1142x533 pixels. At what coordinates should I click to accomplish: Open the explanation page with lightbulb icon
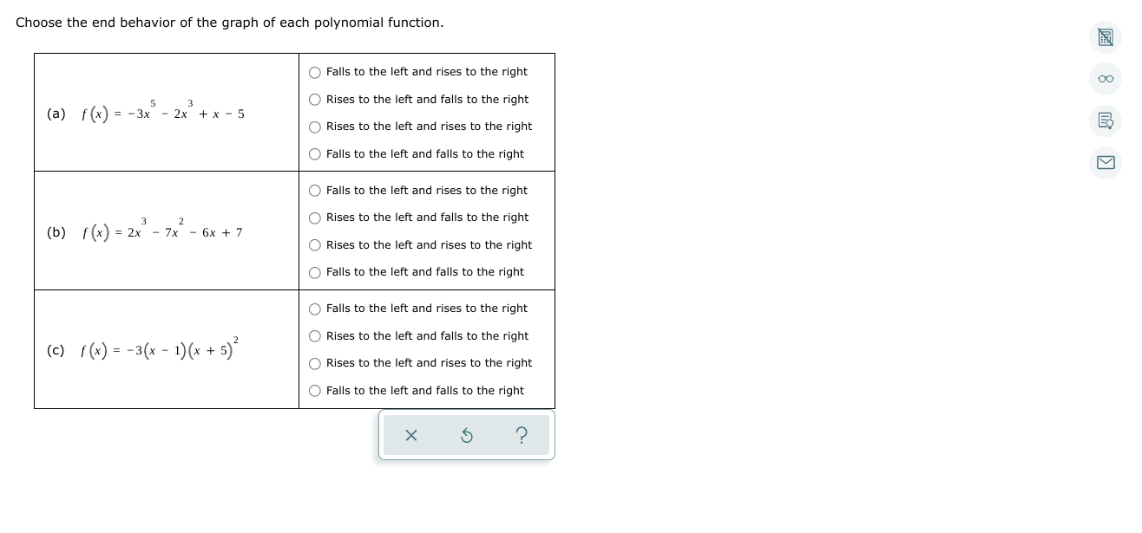1106,120
